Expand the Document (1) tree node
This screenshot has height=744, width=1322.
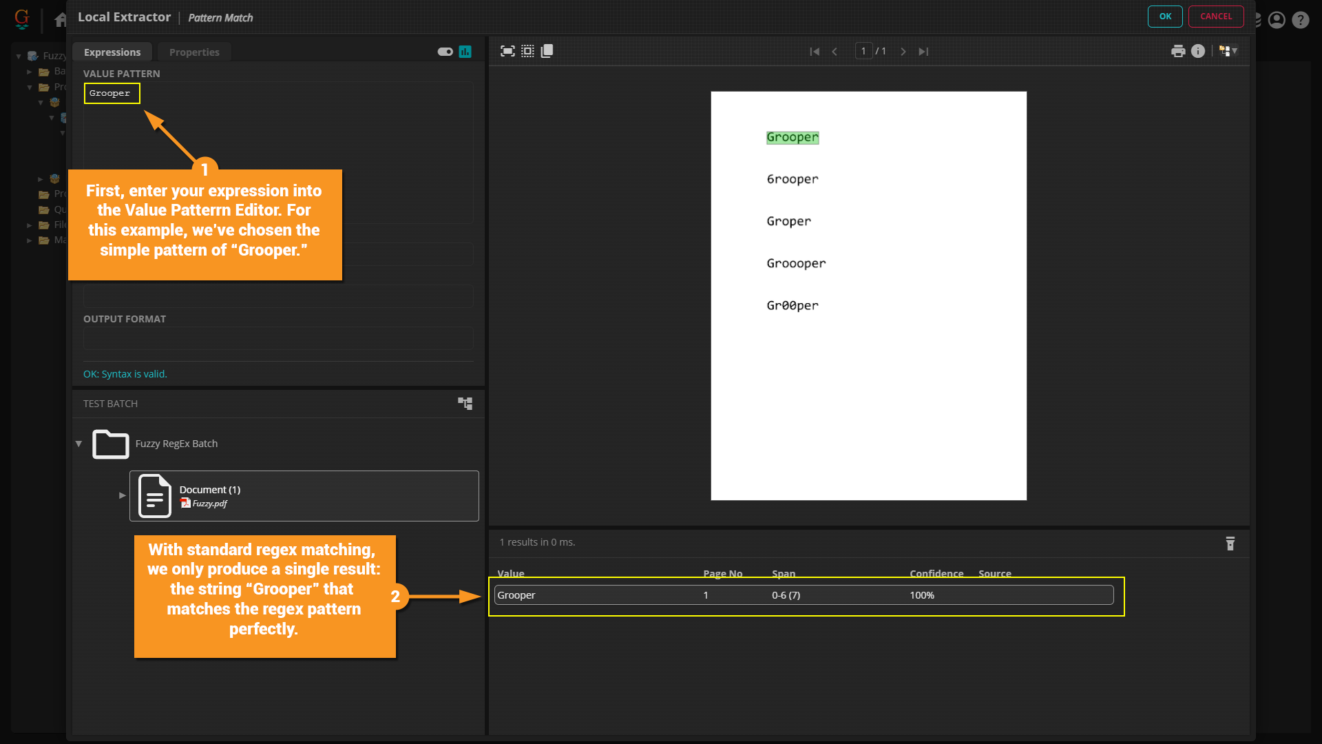tap(122, 495)
